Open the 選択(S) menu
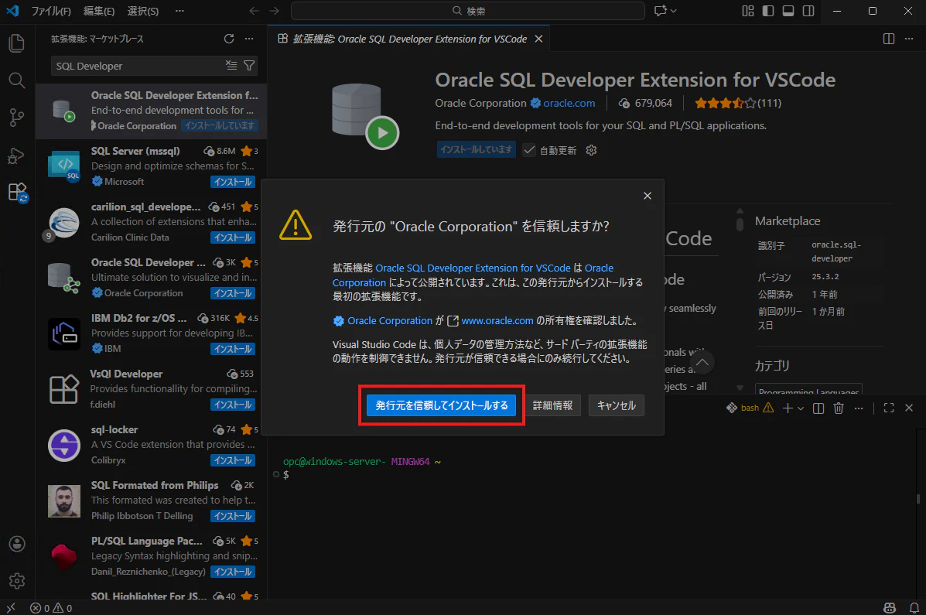926x615 pixels. [x=143, y=11]
